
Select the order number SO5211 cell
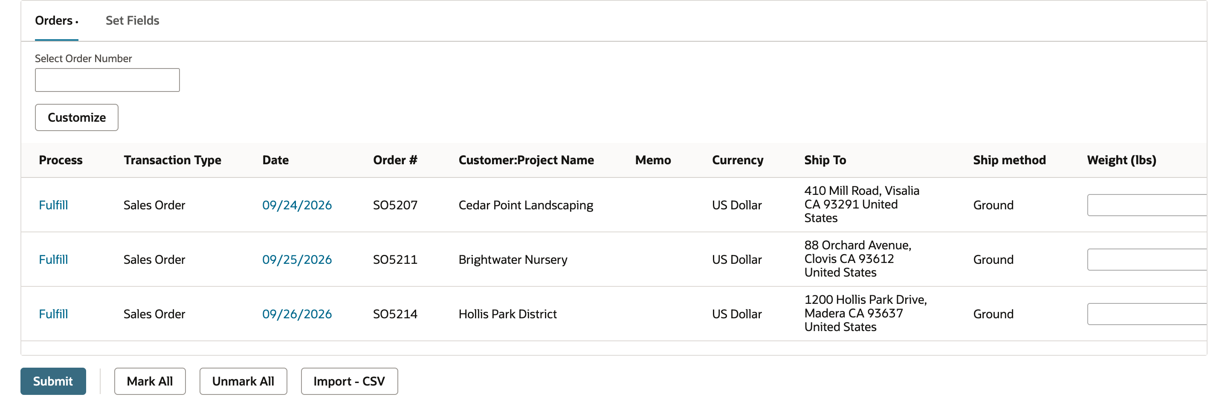(x=395, y=260)
